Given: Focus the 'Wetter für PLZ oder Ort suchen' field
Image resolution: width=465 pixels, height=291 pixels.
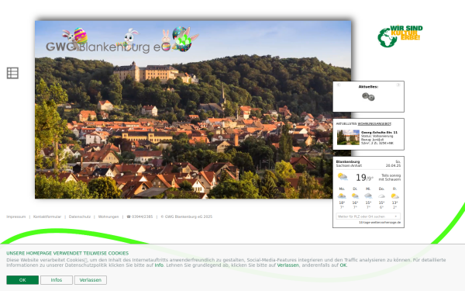Looking at the screenshot, I should coord(368,217).
